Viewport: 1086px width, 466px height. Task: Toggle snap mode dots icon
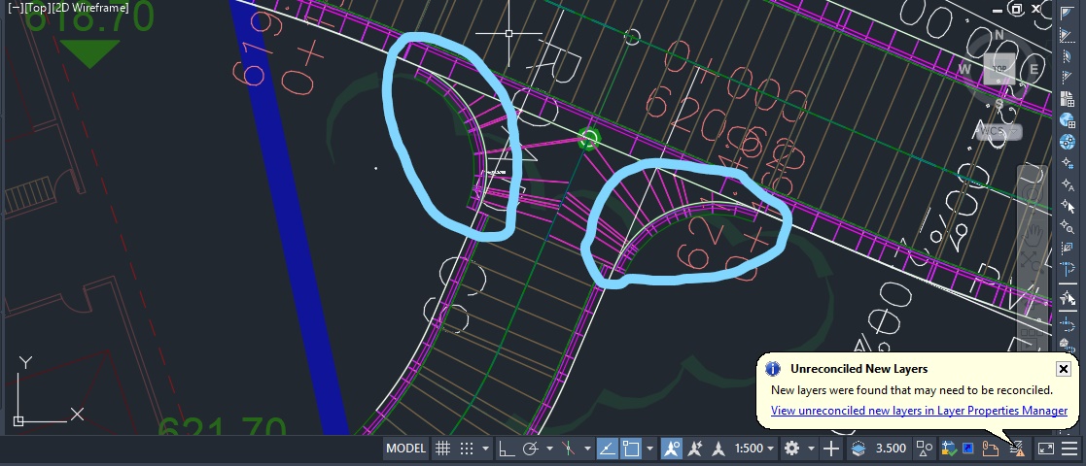coord(467,449)
